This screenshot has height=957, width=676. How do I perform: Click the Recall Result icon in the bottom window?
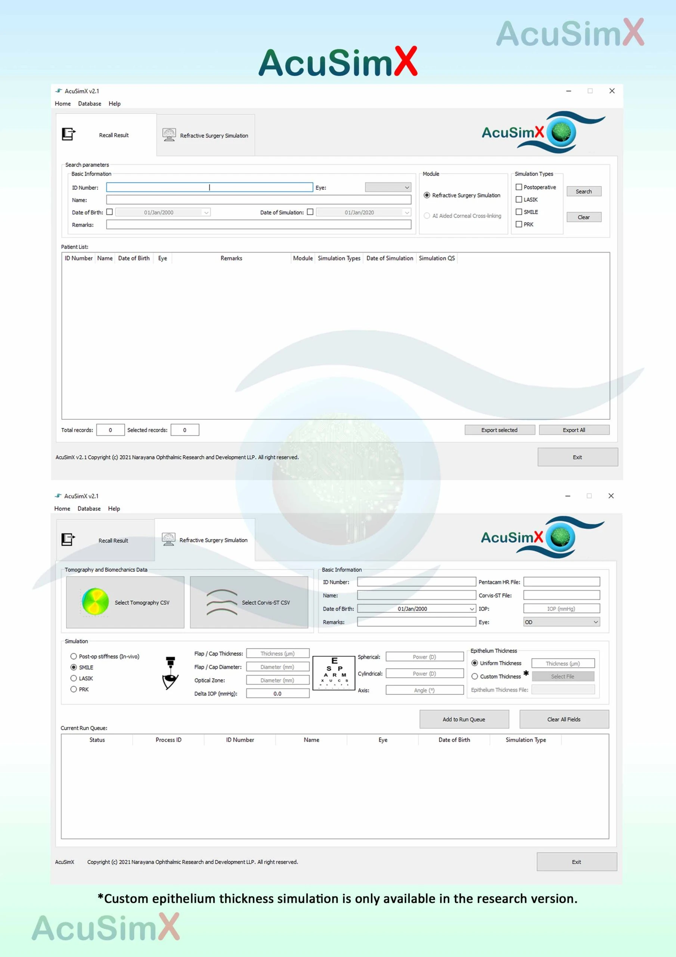click(68, 539)
